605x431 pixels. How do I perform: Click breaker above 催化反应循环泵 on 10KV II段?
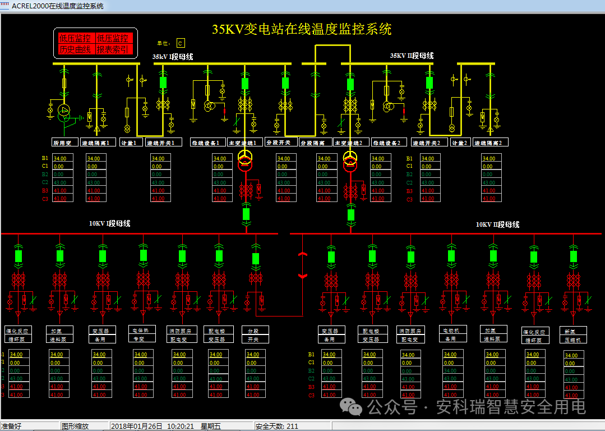tap(534, 257)
